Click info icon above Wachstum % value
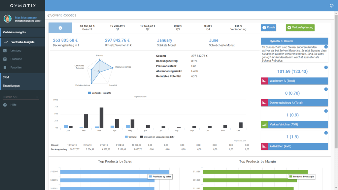The width and height of the screenshot is (338, 190). coord(326,67)
